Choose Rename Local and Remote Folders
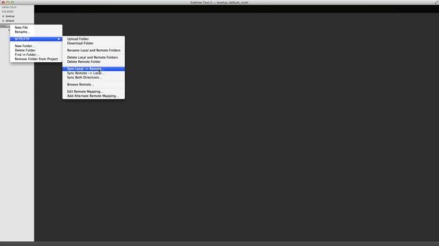The height and width of the screenshot is (246, 439). point(93,50)
